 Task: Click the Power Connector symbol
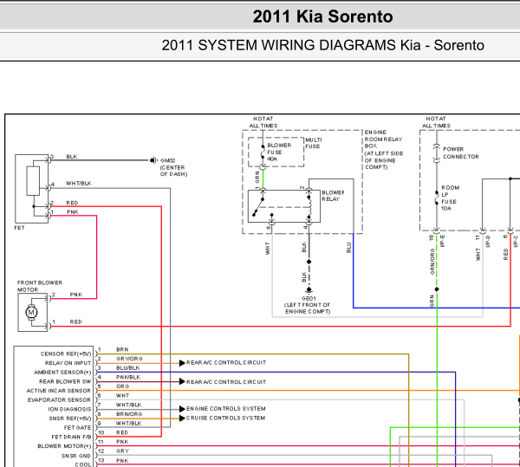[x=437, y=153]
